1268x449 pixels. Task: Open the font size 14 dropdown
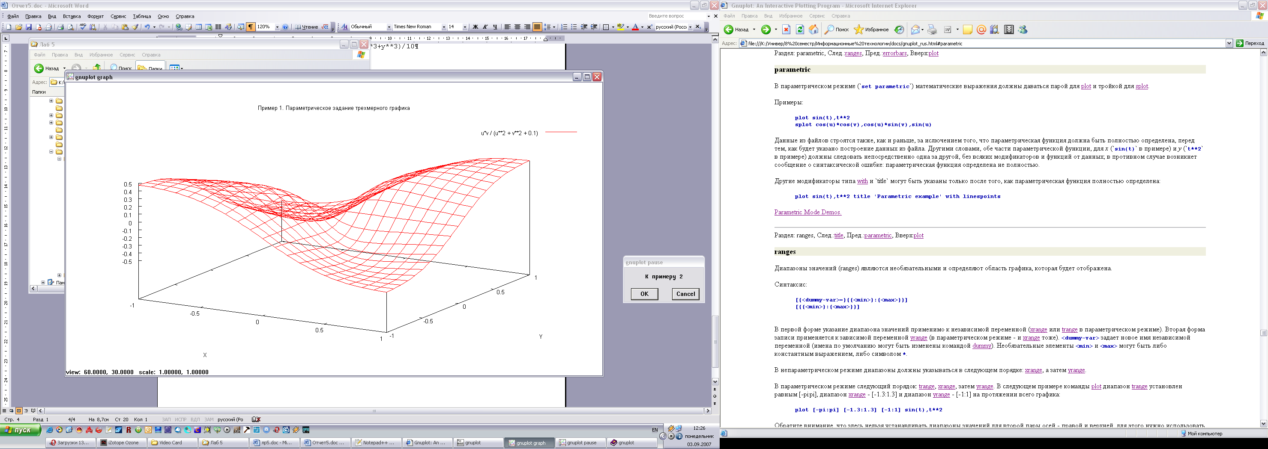click(x=465, y=27)
